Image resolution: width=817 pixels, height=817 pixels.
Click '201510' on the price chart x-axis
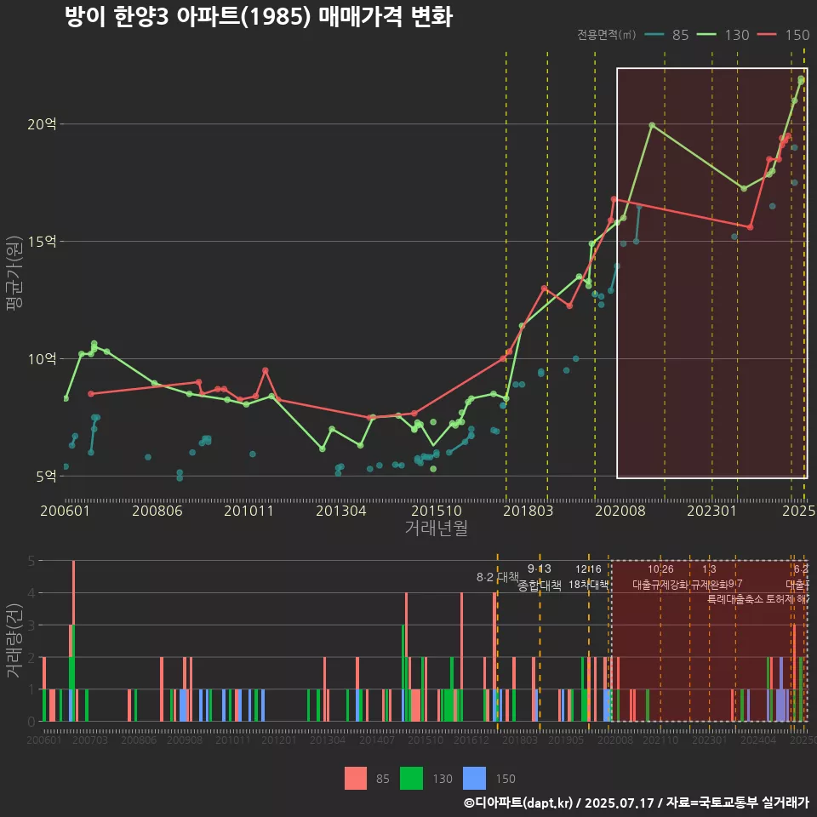pyautogui.click(x=436, y=511)
